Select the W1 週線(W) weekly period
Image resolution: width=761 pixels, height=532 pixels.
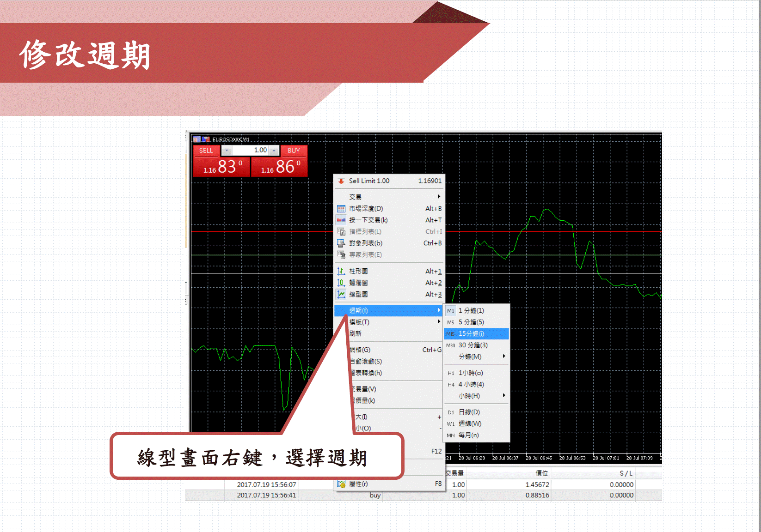476,423
